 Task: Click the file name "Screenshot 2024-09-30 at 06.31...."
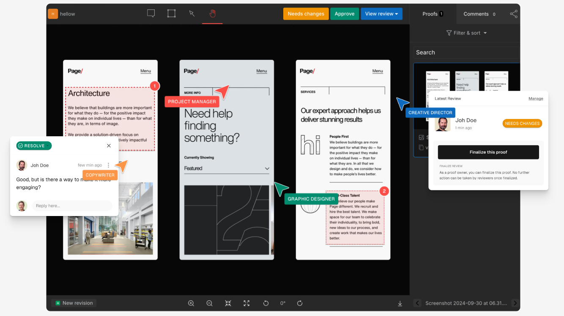[x=466, y=303]
